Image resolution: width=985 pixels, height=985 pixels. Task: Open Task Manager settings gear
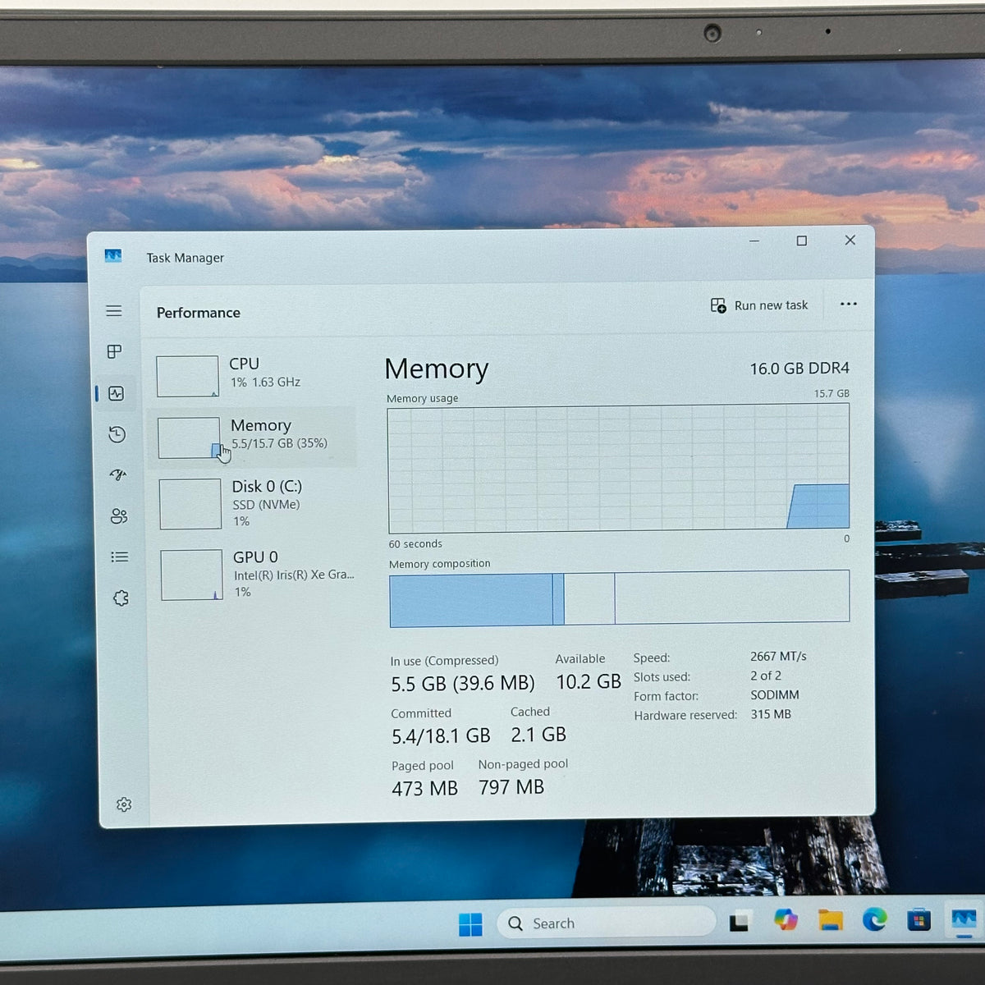tap(124, 804)
